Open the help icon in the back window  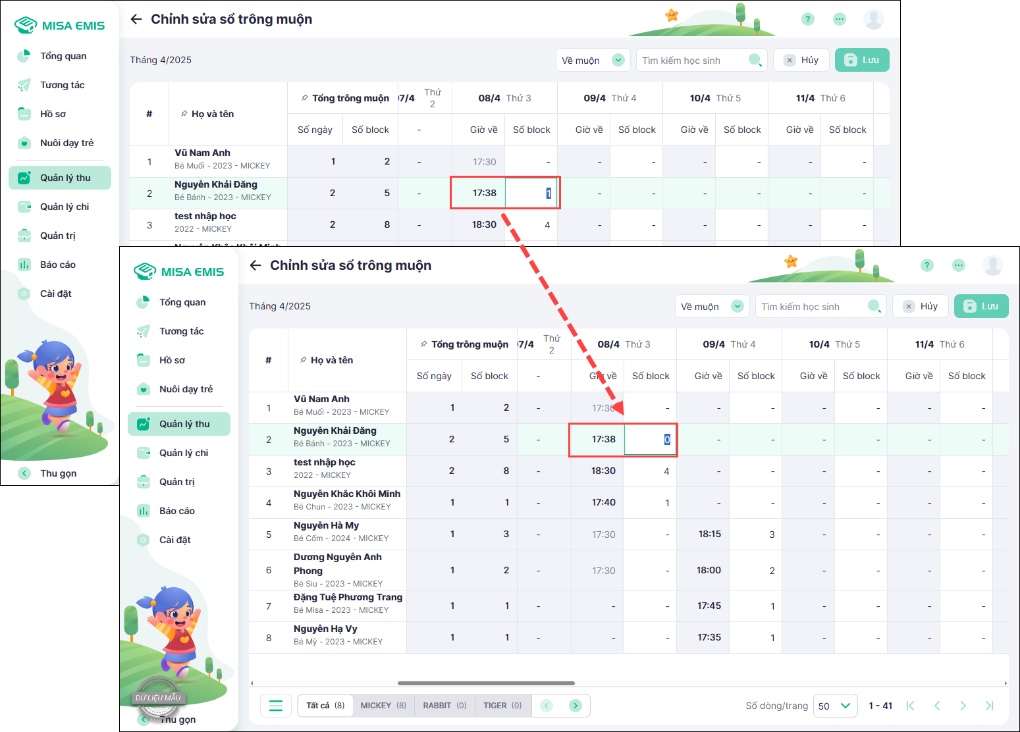pyautogui.click(x=808, y=19)
